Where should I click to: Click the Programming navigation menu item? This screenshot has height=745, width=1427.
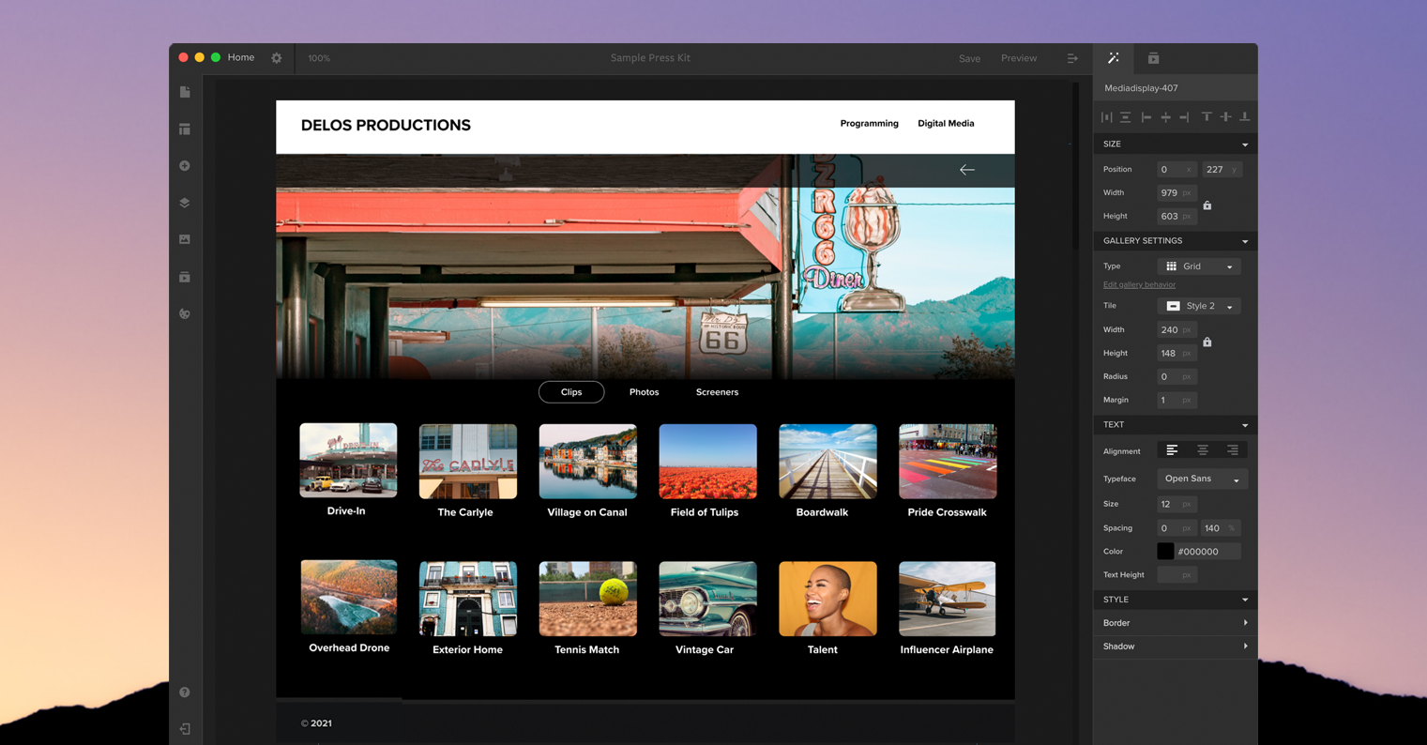pos(869,123)
